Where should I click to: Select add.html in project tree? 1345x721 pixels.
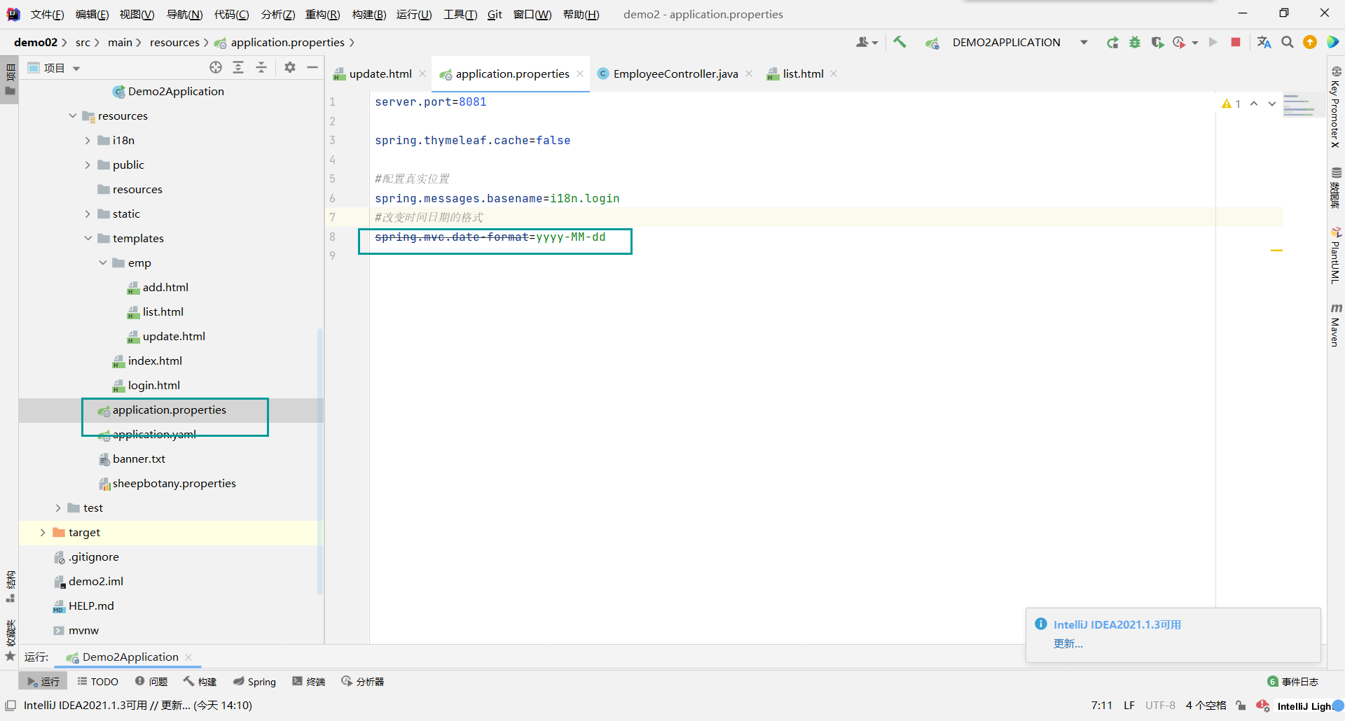pos(165,287)
